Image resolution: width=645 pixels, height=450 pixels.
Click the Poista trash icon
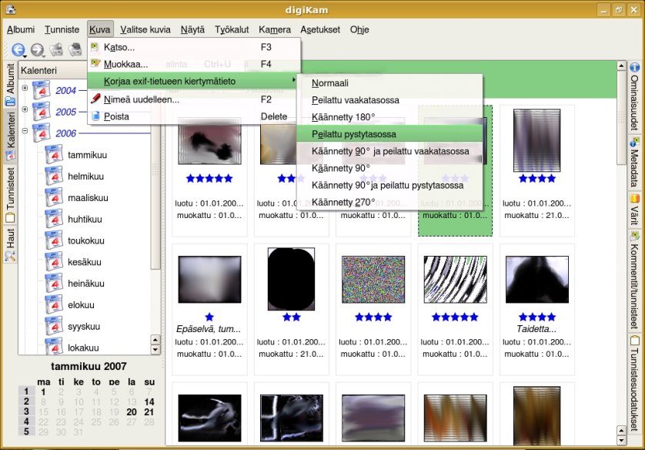[96, 117]
